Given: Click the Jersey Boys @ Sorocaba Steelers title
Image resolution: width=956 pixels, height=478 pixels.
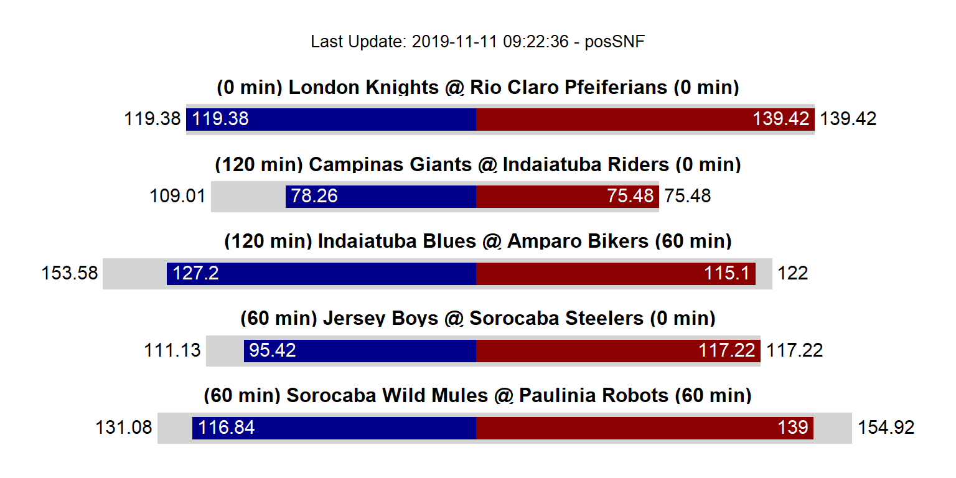Looking at the screenshot, I should (477, 318).
